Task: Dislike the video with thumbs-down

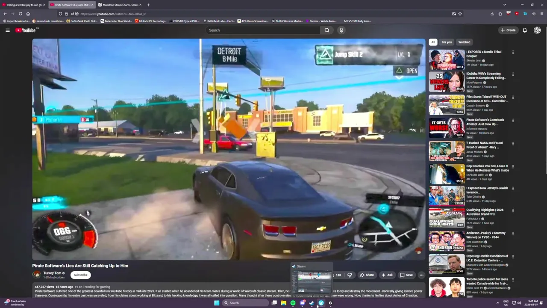Action: 350,275
